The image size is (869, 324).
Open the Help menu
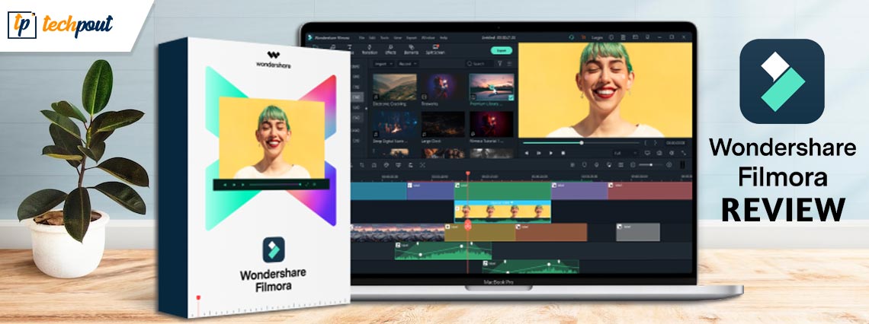(x=444, y=37)
